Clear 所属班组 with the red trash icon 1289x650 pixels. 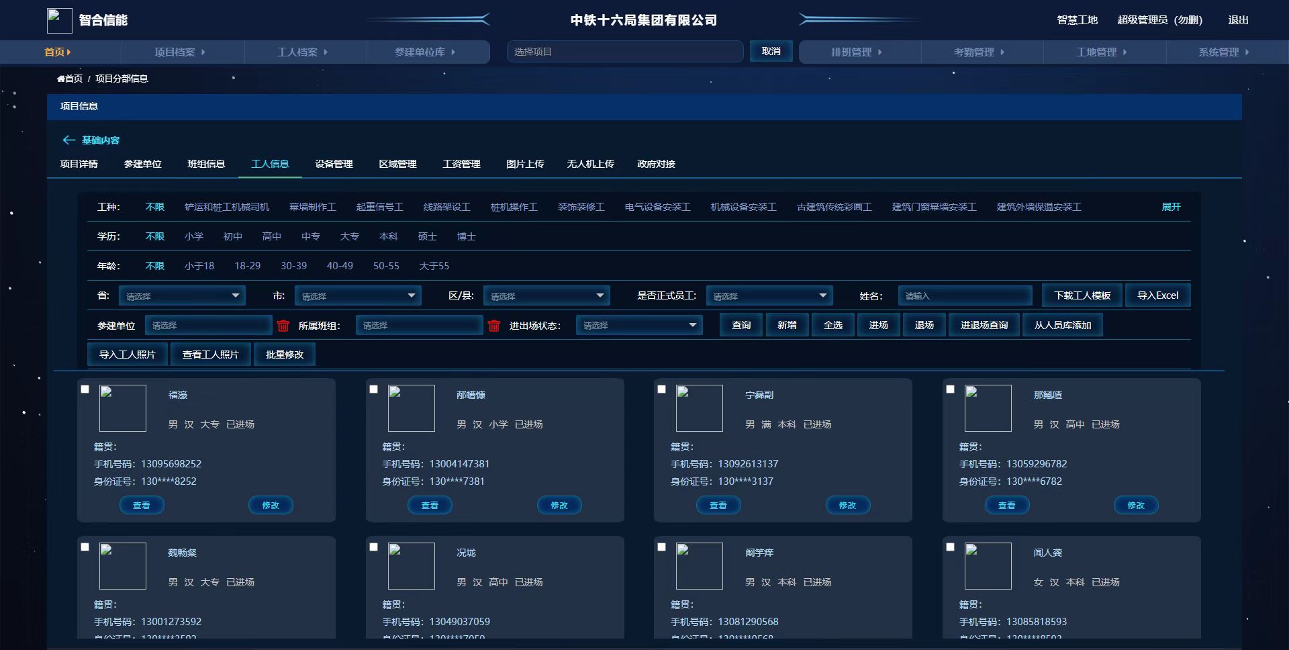coord(494,326)
